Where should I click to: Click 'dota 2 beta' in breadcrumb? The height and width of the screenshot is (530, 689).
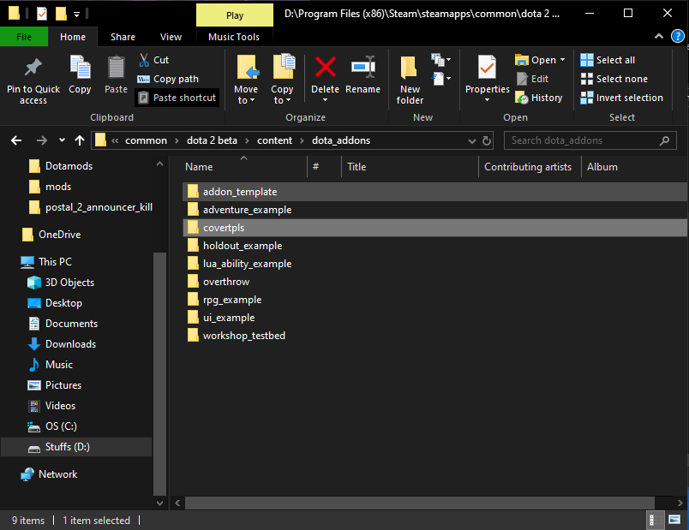click(x=212, y=140)
